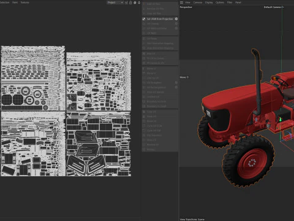Click the Move tool indicator in the viewport

[184, 77]
